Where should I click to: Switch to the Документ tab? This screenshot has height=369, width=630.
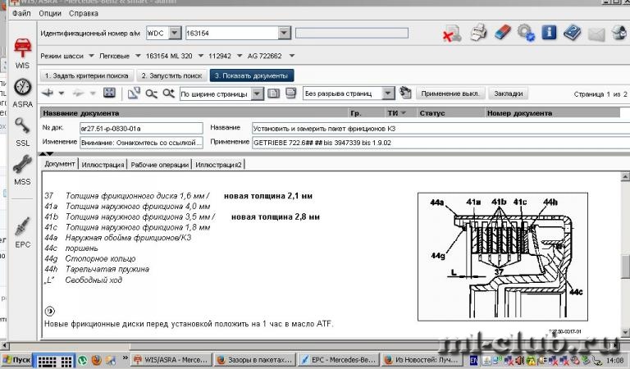tap(59, 164)
